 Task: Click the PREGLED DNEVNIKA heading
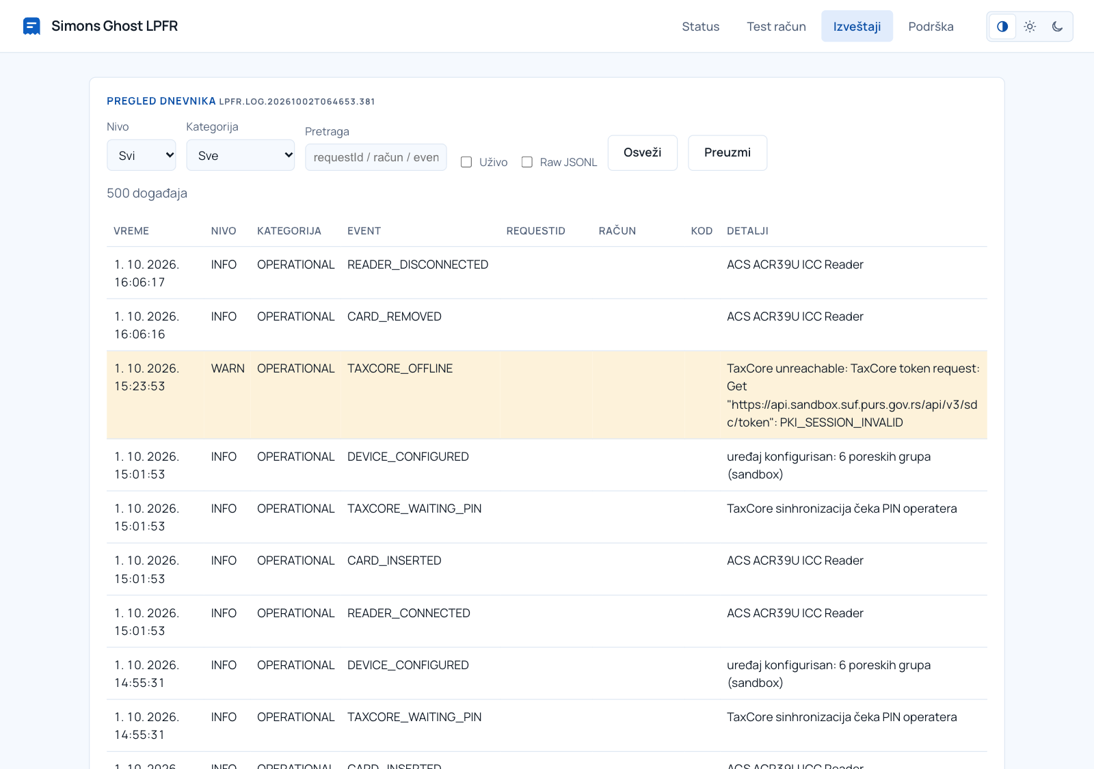coord(161,101)
